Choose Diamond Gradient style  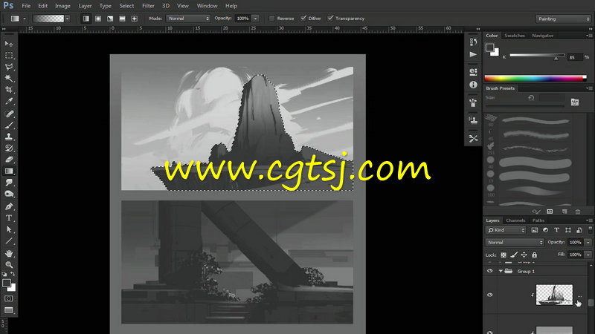(135, 18)
